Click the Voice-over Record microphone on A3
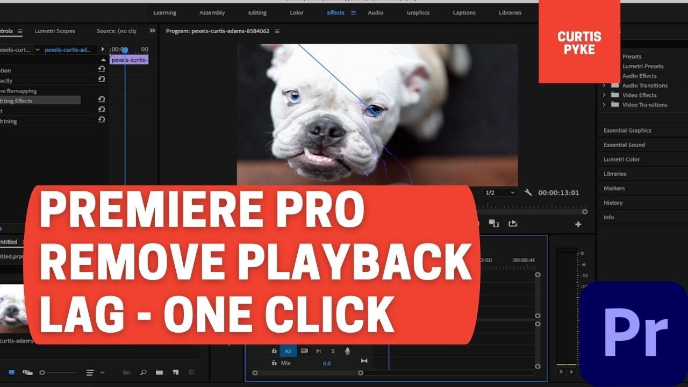Screen dimensions: 688x387 pyautogui.click(x=347, y=351)
